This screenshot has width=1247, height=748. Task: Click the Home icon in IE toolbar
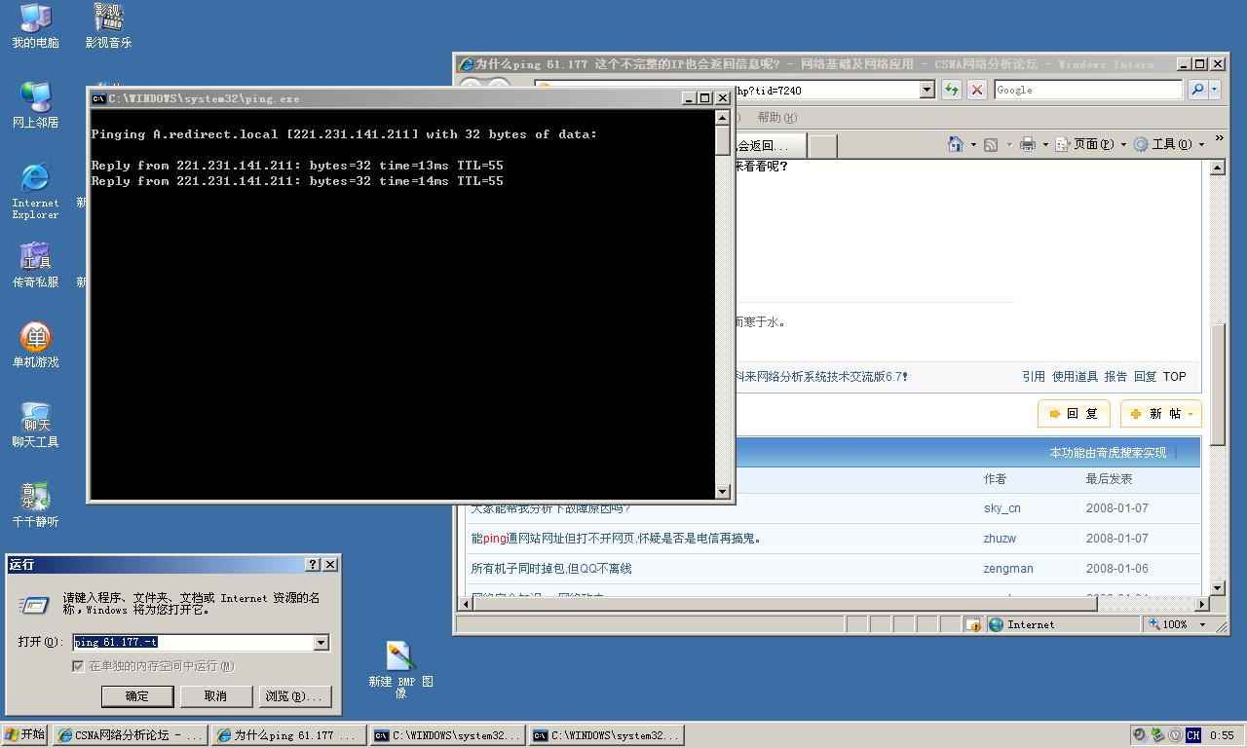point(956,144)
